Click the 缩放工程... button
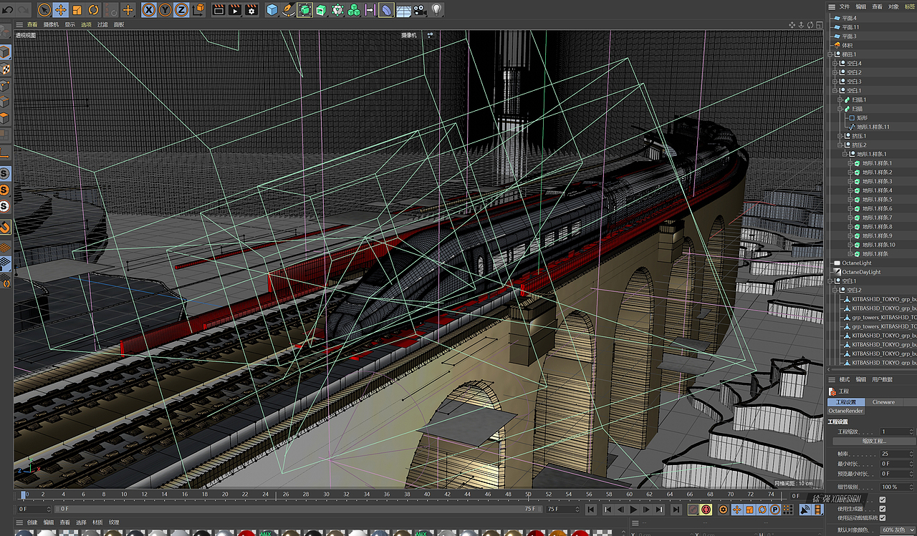Viewport: 917px width, 536px height. point(874,442)
